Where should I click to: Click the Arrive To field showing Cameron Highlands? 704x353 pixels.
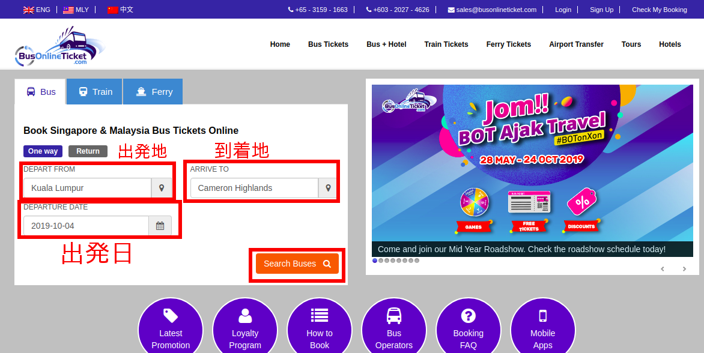(254, 188)
